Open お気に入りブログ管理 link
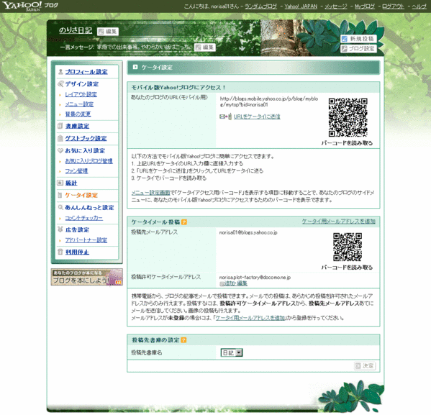 (89, 161)
